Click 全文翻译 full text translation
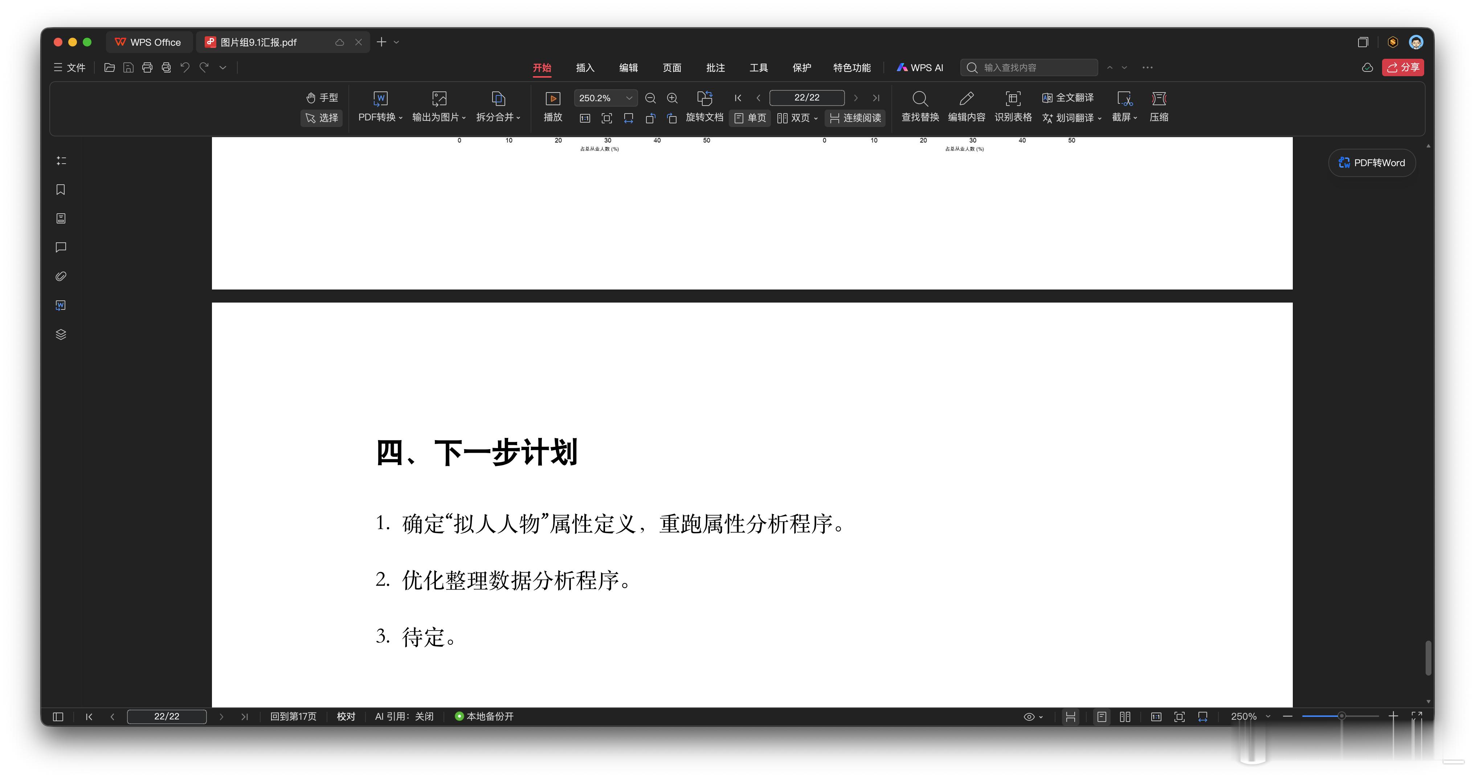 point(1068,98)
